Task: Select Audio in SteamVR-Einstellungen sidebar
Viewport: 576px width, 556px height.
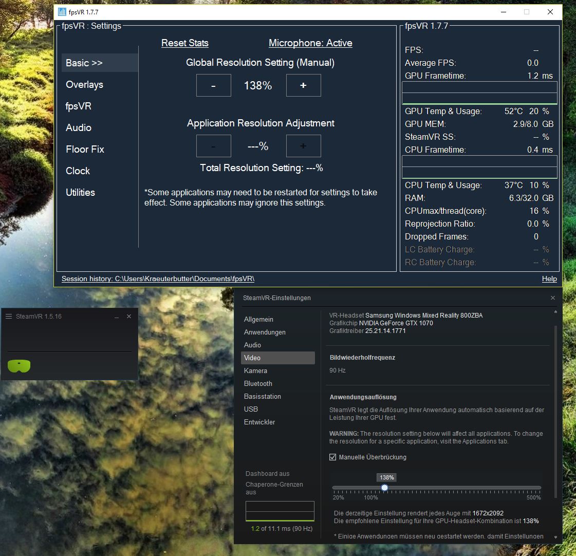Action: (252, 345)
